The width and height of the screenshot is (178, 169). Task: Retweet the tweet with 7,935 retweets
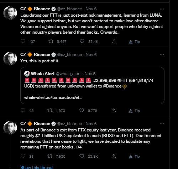pyautogui.click(x=50, y=156)
